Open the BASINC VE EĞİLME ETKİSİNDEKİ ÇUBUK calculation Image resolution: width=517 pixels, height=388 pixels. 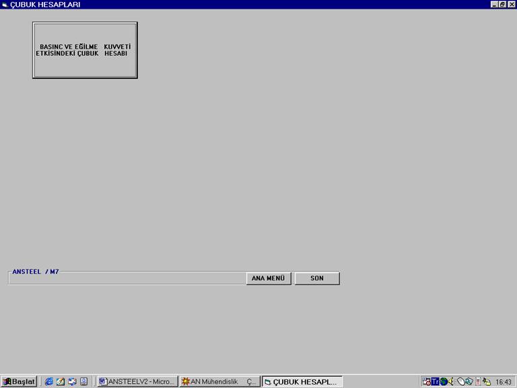[85, 50]
